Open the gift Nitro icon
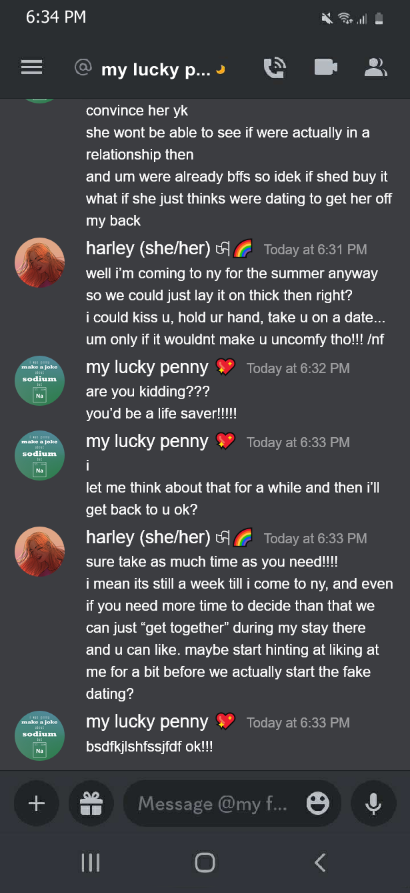Viewport: 410px width, 893px height. coord(91,804)
